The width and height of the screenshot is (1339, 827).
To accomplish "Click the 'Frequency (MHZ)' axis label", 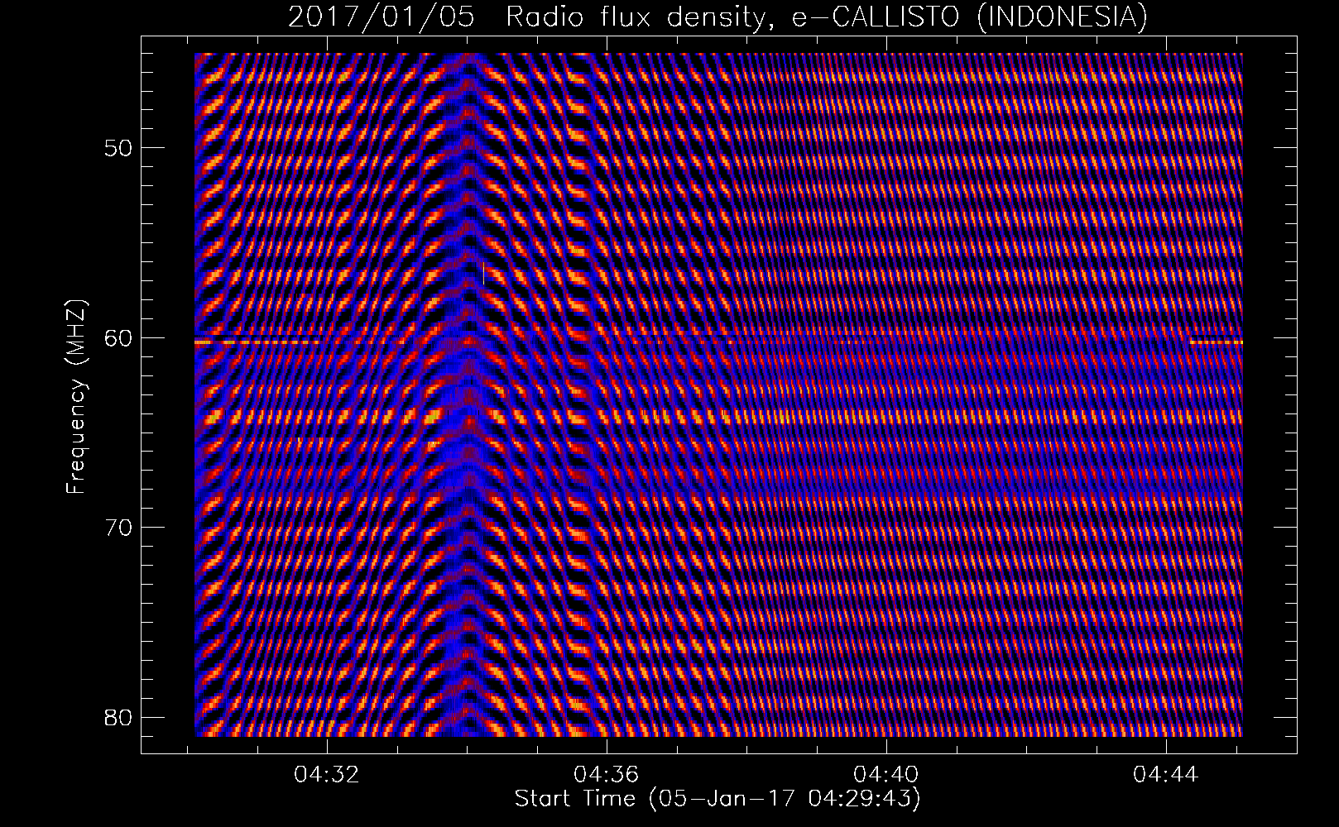I will [76, 396].
